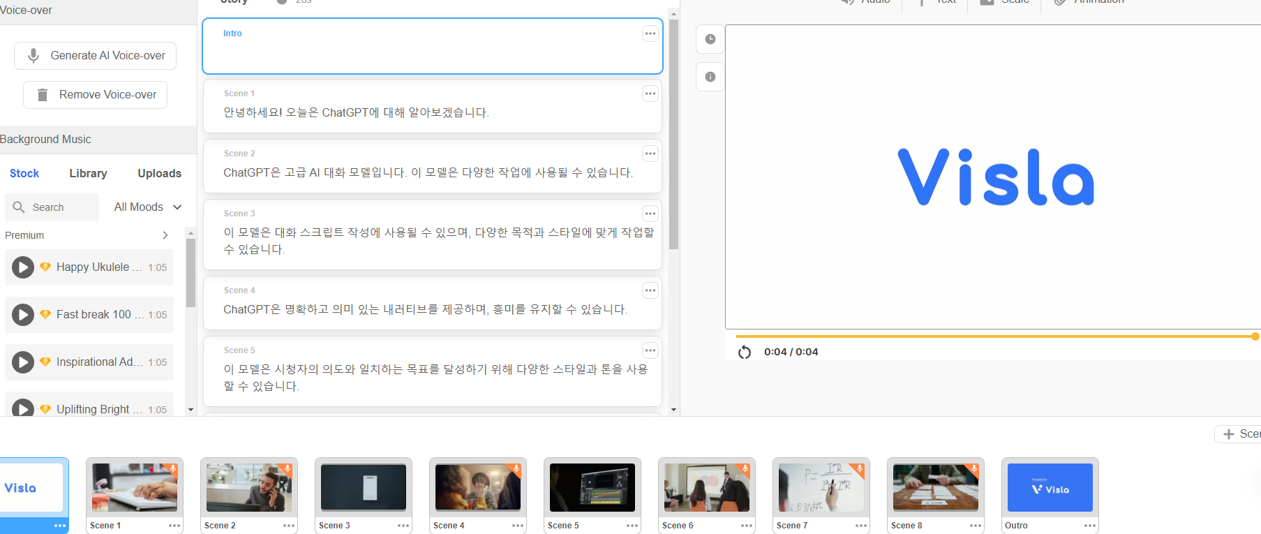
Task: Open more options for timeline Scene 4
Action: pos(518,526)
